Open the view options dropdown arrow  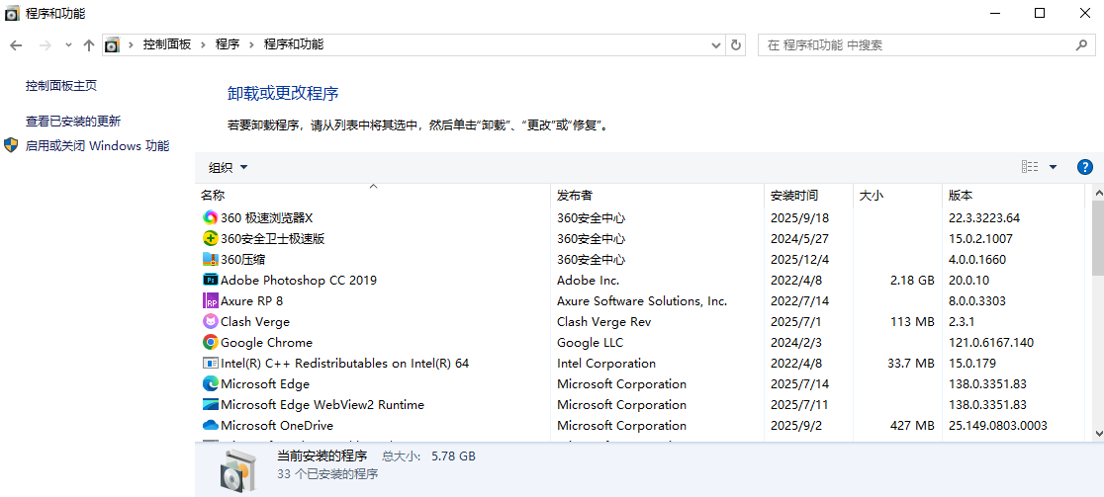click(1054, 167)
